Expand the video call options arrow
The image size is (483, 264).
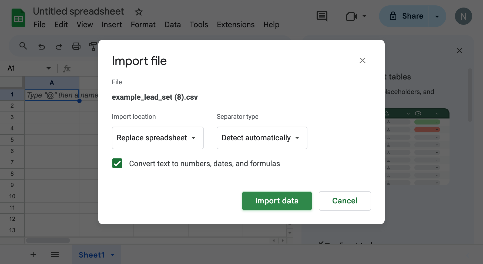(364, 16)
